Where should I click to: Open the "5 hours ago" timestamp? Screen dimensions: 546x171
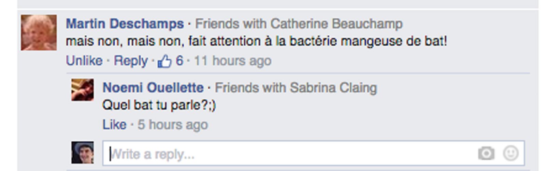[173, 125]
